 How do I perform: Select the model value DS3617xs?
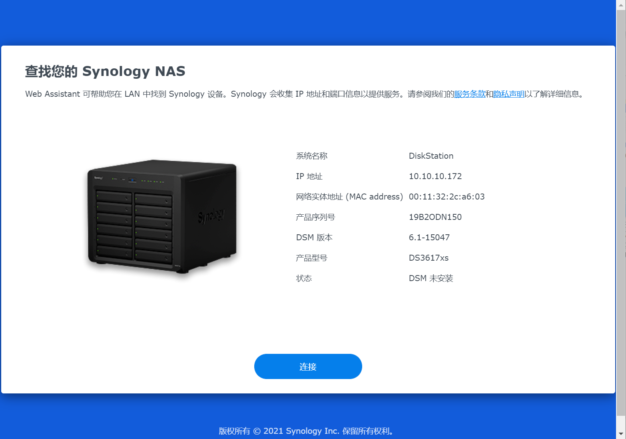pyautogui.click(x=429, y=258)
